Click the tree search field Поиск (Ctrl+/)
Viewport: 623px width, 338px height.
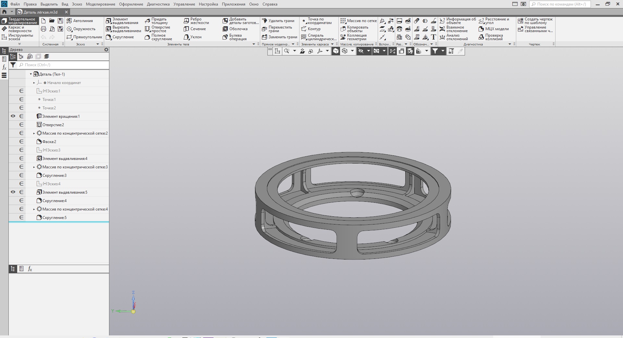[63, 65]
